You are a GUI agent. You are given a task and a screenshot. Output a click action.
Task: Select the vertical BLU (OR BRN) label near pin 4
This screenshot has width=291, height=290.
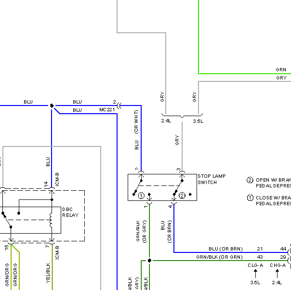coord(166,231)
